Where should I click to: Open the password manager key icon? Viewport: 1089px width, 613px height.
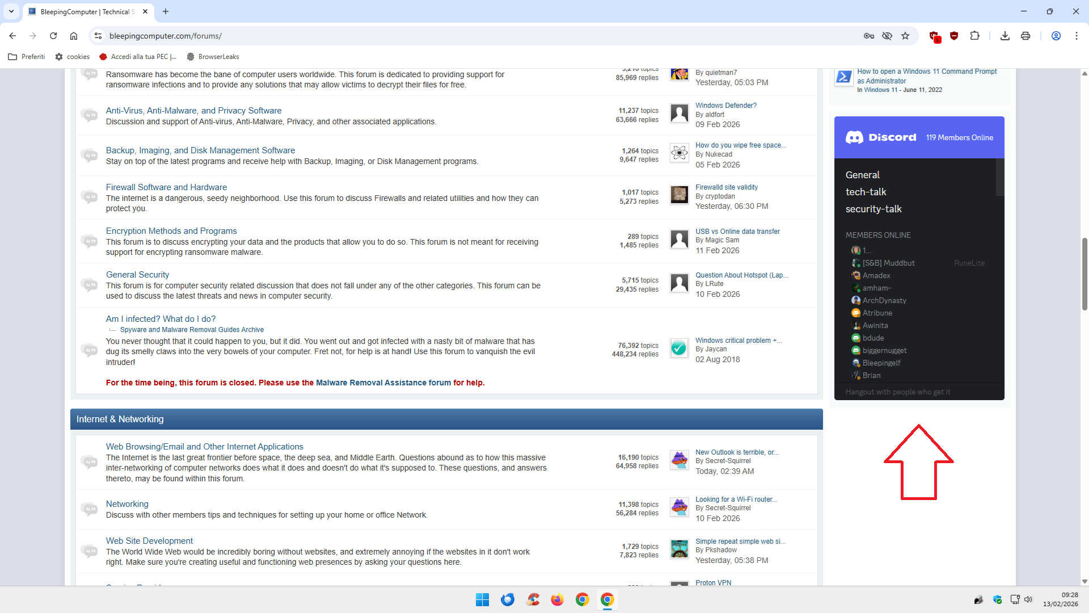pyautogui.click(x=868, y=36)
